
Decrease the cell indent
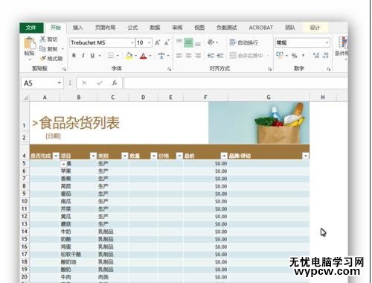click(x=211, y=56)
